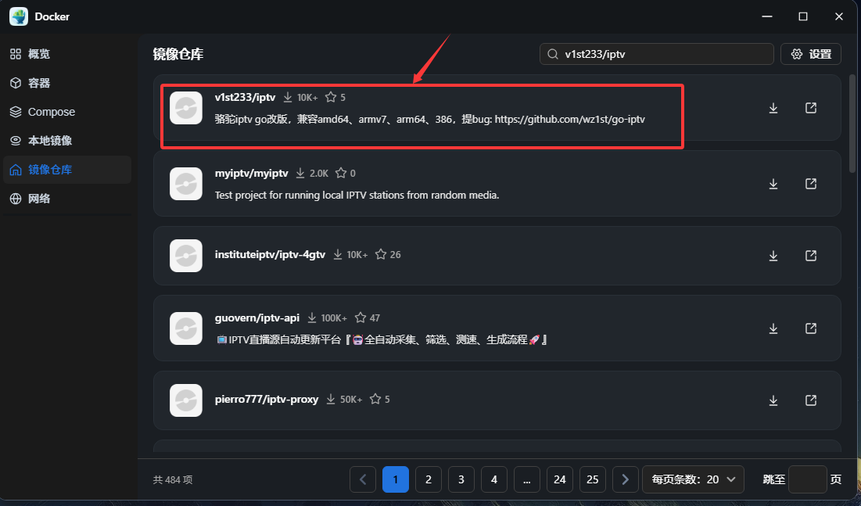
Task: Select 镜像仓库 in the sidebar
Action: coord(67,170)
